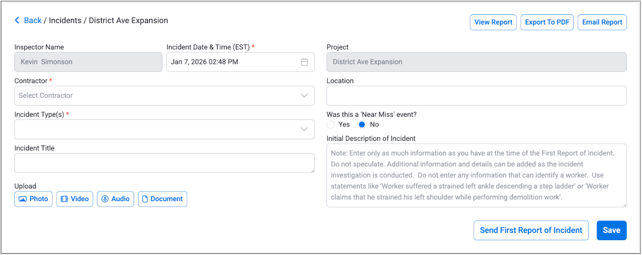Export the report to PDF

click(x=547, y=22)
